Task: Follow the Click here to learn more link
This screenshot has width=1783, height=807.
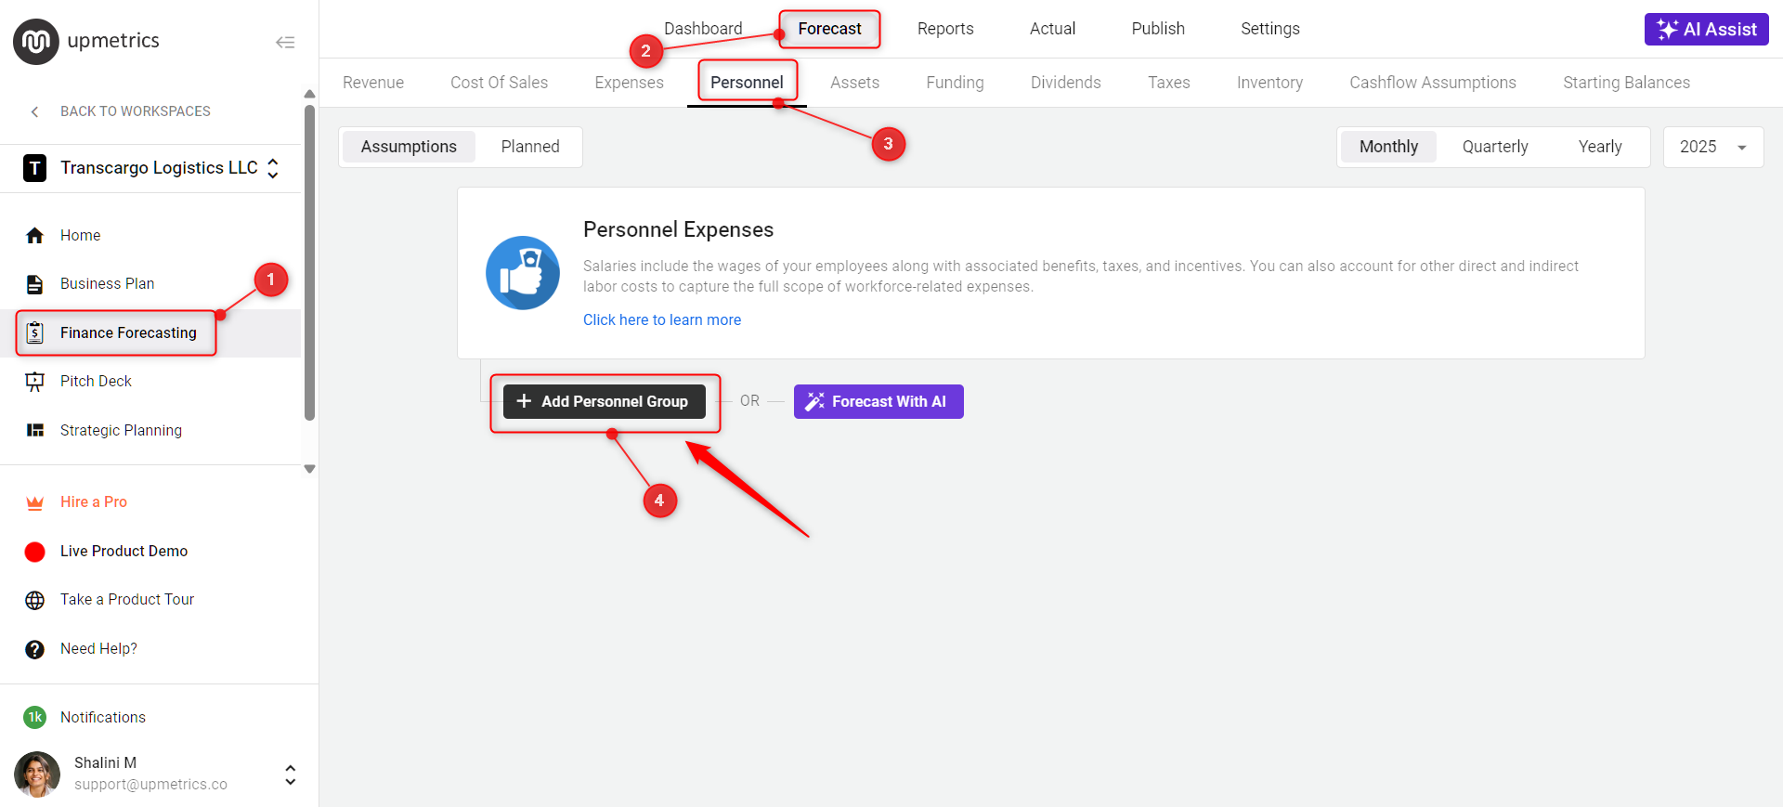Action: pos(662,319)
